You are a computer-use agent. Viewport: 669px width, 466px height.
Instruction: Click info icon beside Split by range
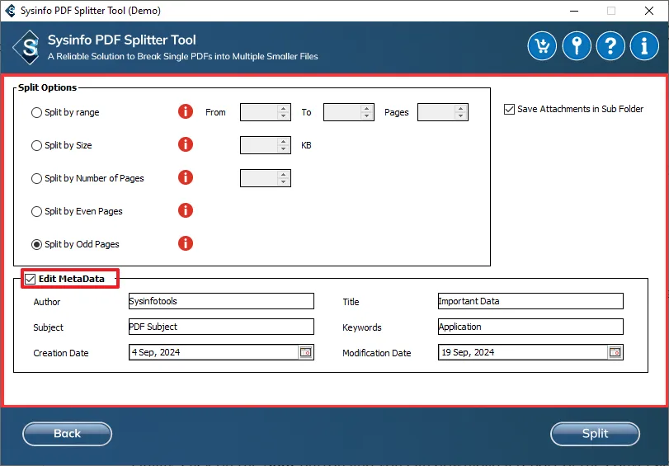[186, 111]
